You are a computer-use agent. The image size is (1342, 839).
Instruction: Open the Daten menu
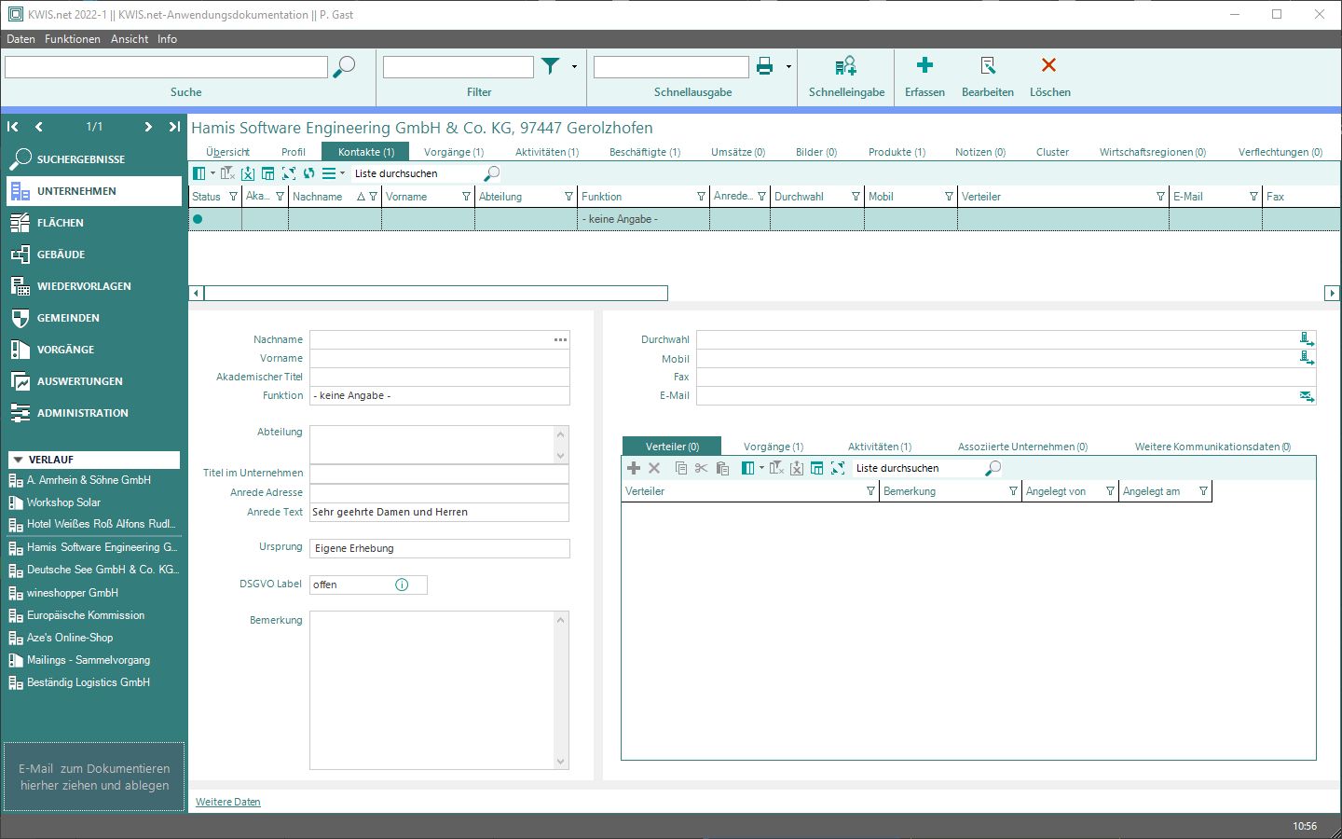[x=21, y=39]
